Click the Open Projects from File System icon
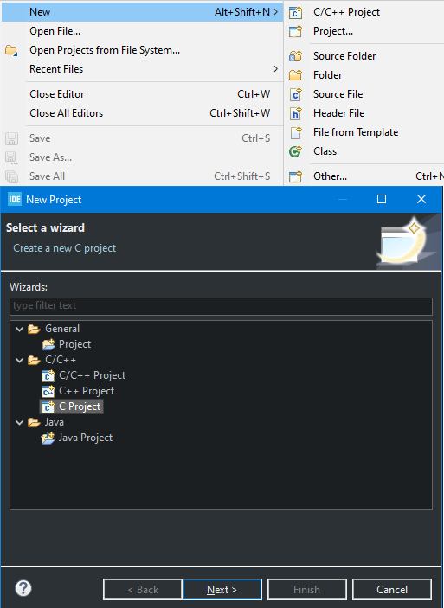Screen dimensions: 444x608 (x=11, y=50)
